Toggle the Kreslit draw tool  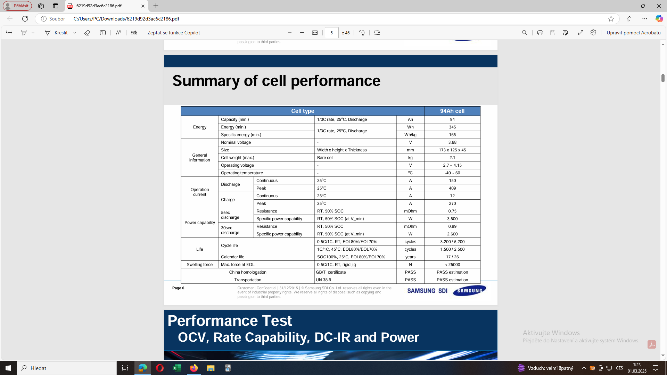coord(57,33)
